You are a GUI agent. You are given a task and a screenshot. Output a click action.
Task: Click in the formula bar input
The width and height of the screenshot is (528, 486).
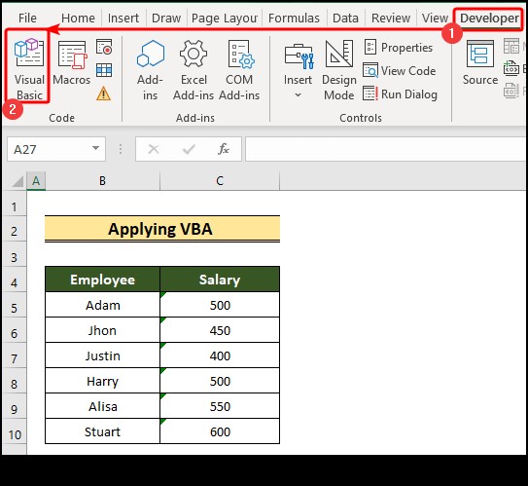point(386,149)
